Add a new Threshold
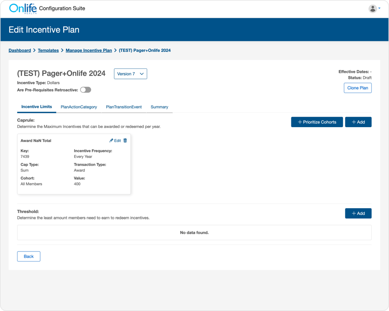389x311 pixels. pos(358,213)
